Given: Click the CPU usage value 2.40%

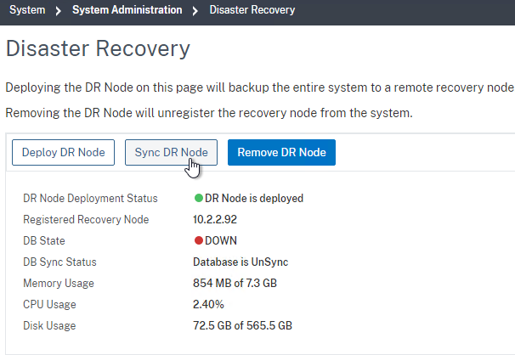Looking at the screenshot, I should point(208,304).
